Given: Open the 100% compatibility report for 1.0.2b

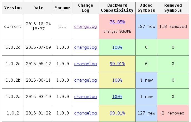Looking at the screenshot, I should 117,80.
